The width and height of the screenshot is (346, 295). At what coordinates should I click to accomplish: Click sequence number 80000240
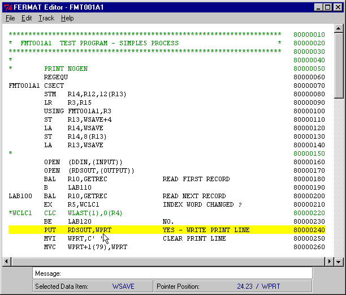309,230
